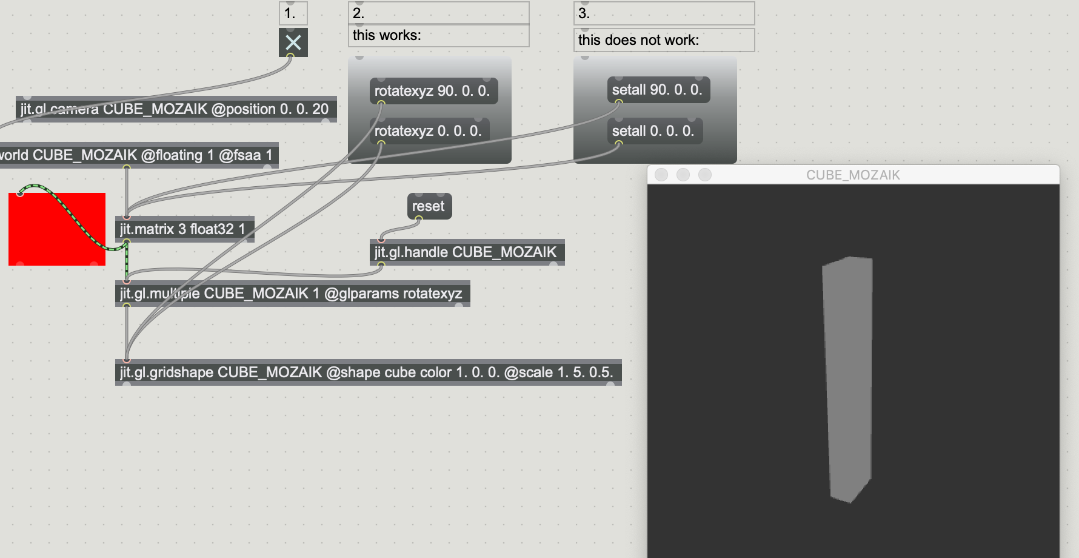Select the jit.gl.camera CUBE_MOZAIK object
Screen dimensions: 1079x558
pyautogui.click(x=175, y=109)
